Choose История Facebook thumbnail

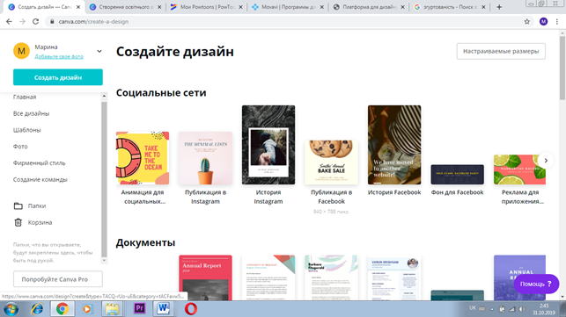(394, 145)
